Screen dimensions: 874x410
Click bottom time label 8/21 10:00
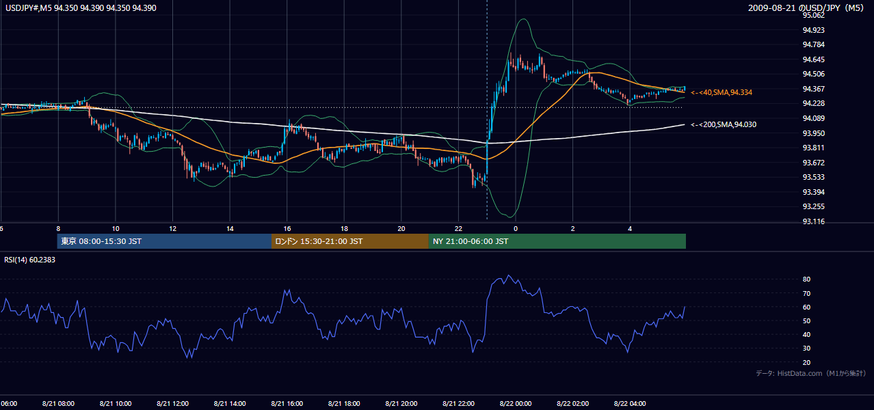pos(115,404)
